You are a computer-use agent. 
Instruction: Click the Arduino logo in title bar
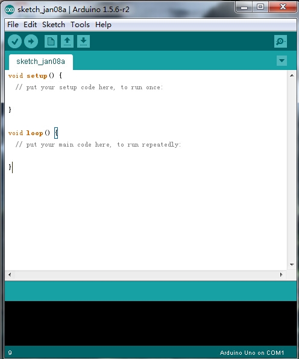(x=10, y=10)
